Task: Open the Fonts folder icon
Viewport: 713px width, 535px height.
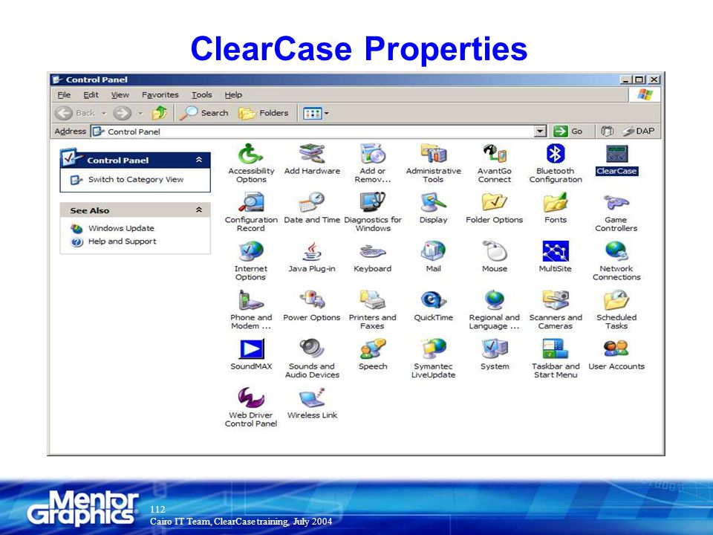Action: click(556, 202)
